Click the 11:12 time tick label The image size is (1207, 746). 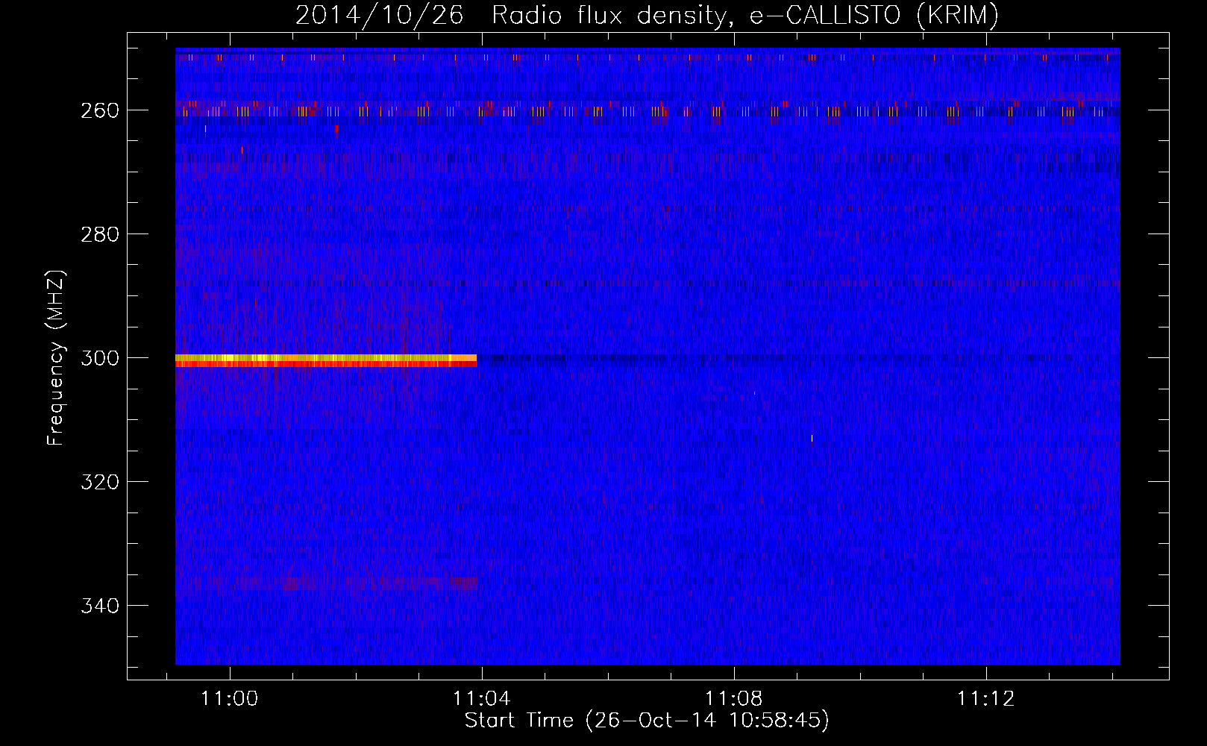coord(986,698)
